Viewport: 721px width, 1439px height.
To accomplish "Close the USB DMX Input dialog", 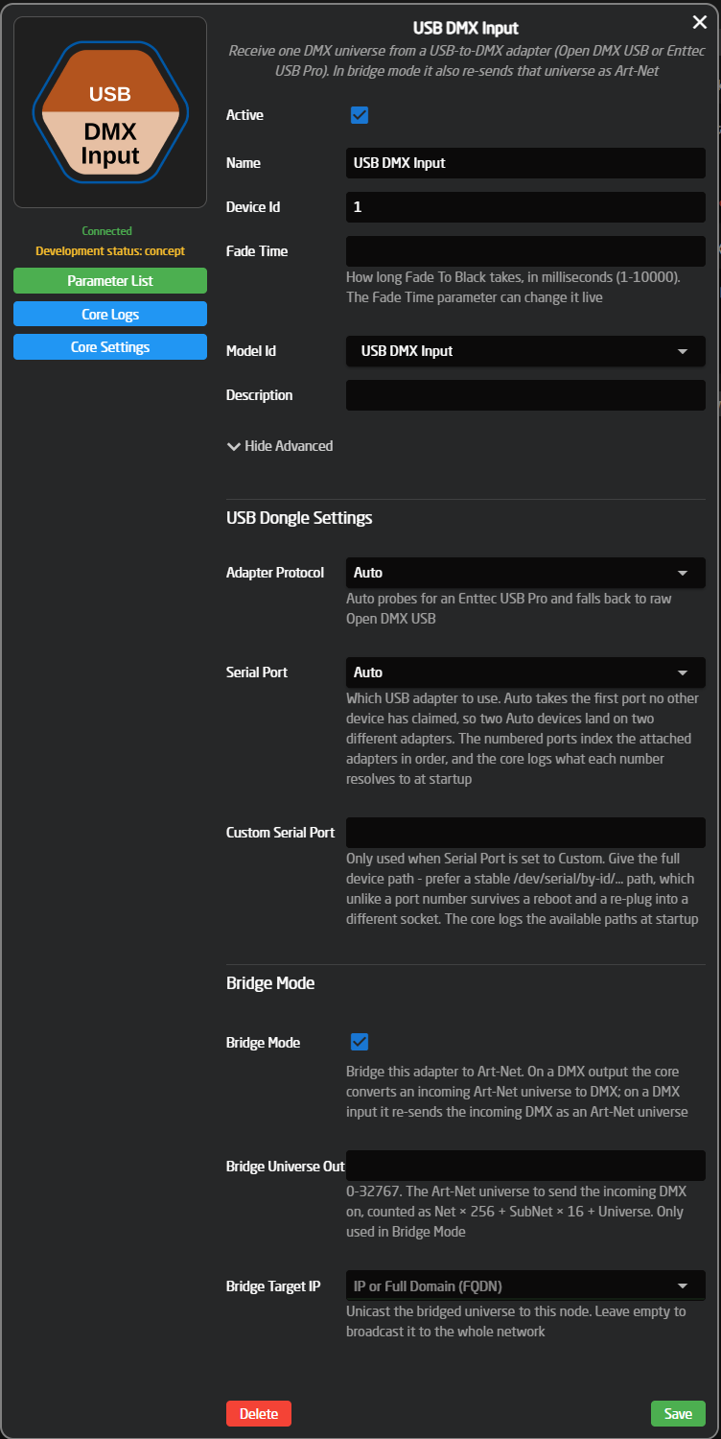I will 700,22.
